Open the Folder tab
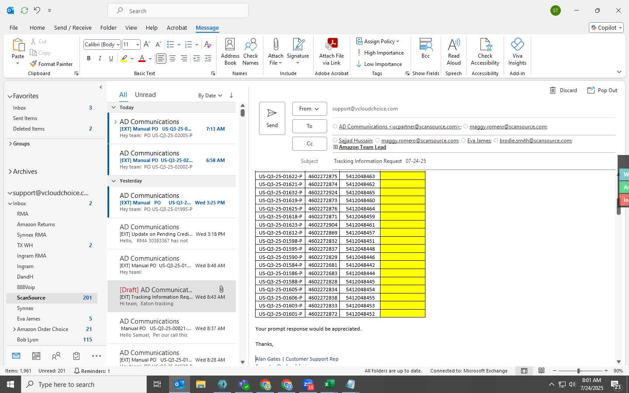The height and width of the screenshot is (393, 629). coord(108,28)
